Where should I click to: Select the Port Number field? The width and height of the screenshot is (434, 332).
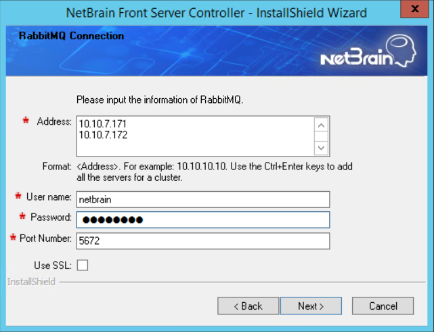coord(202,241)
